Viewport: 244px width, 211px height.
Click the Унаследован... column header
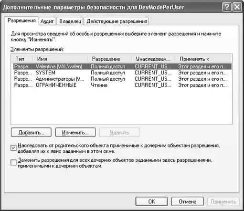(x=153, y=59)
